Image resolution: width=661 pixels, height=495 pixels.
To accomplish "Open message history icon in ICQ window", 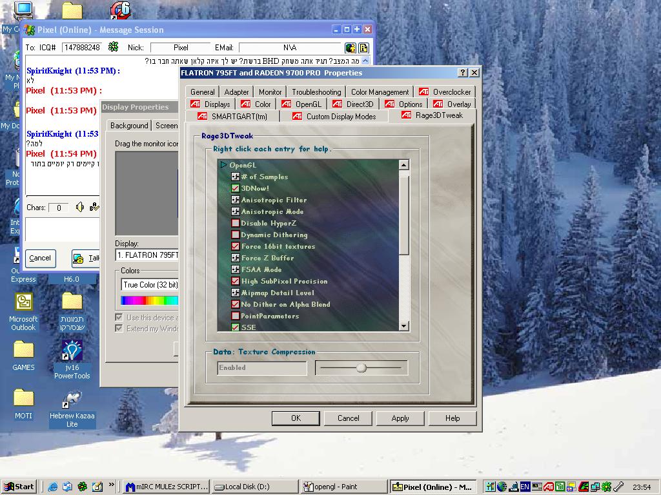I will coord(363,48).
